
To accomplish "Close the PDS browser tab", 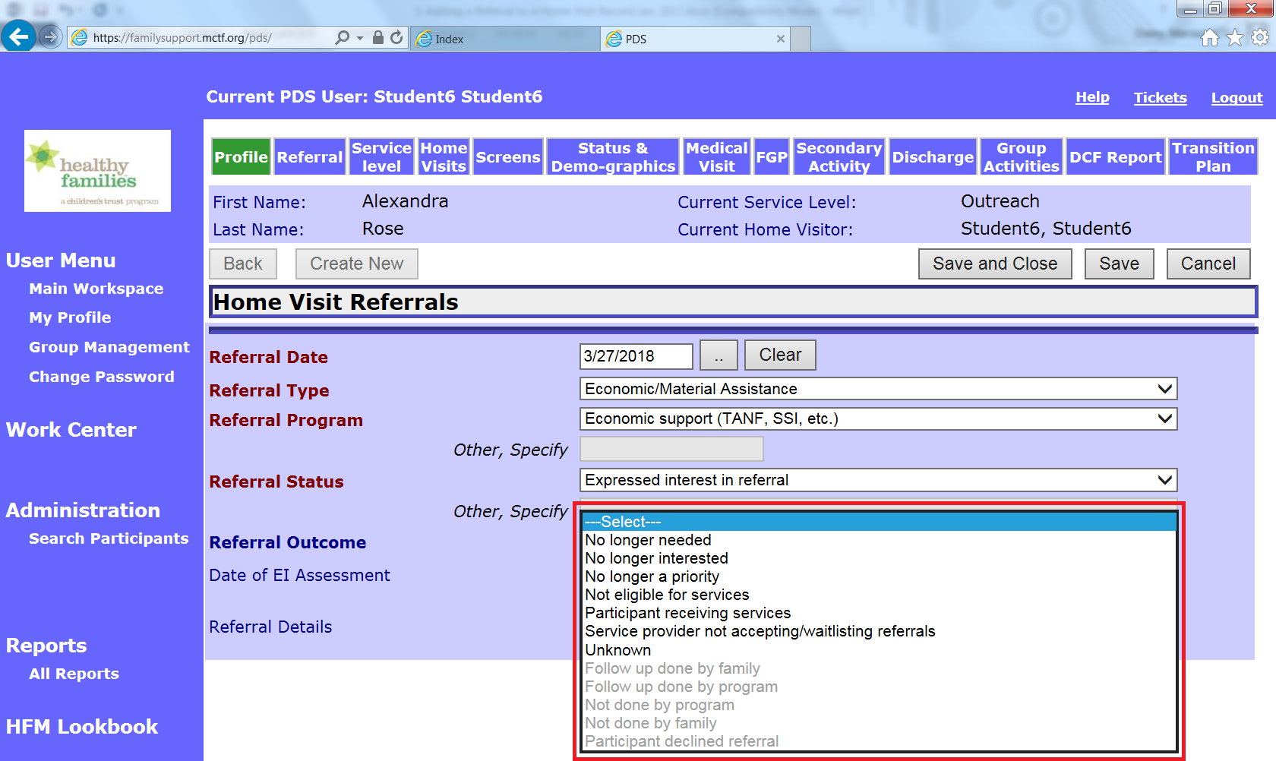I will click(781, 39).
